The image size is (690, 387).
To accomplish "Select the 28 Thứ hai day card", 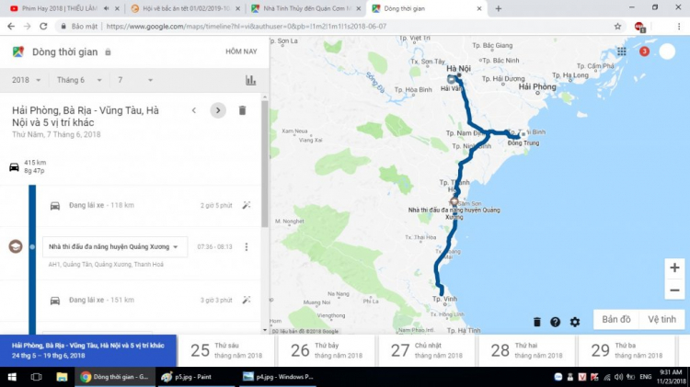I will (x=527, y=350).
